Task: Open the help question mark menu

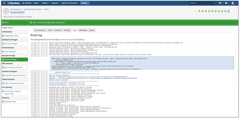Action: (220, 3)
